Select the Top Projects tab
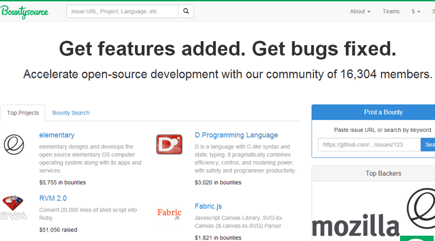 click(x=23, y=113)
